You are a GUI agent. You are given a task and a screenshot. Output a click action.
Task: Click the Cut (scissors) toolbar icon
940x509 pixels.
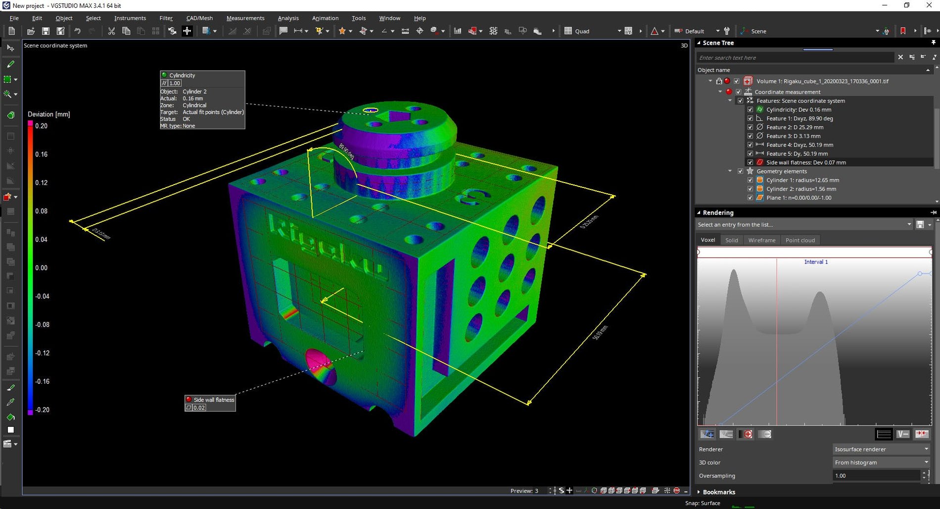pos(111,31)
